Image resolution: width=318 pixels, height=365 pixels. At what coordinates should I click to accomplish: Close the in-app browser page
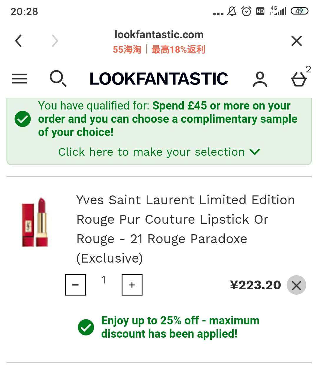(x=297, y=41)
